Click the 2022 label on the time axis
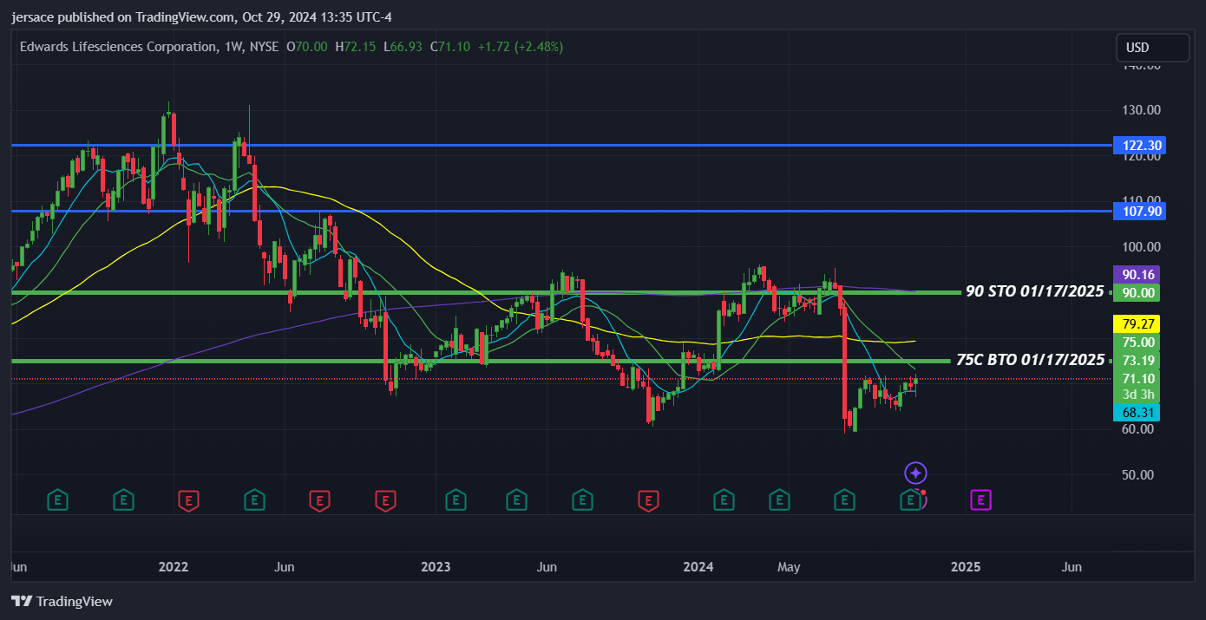1206x620 pixels. [174, 567]
